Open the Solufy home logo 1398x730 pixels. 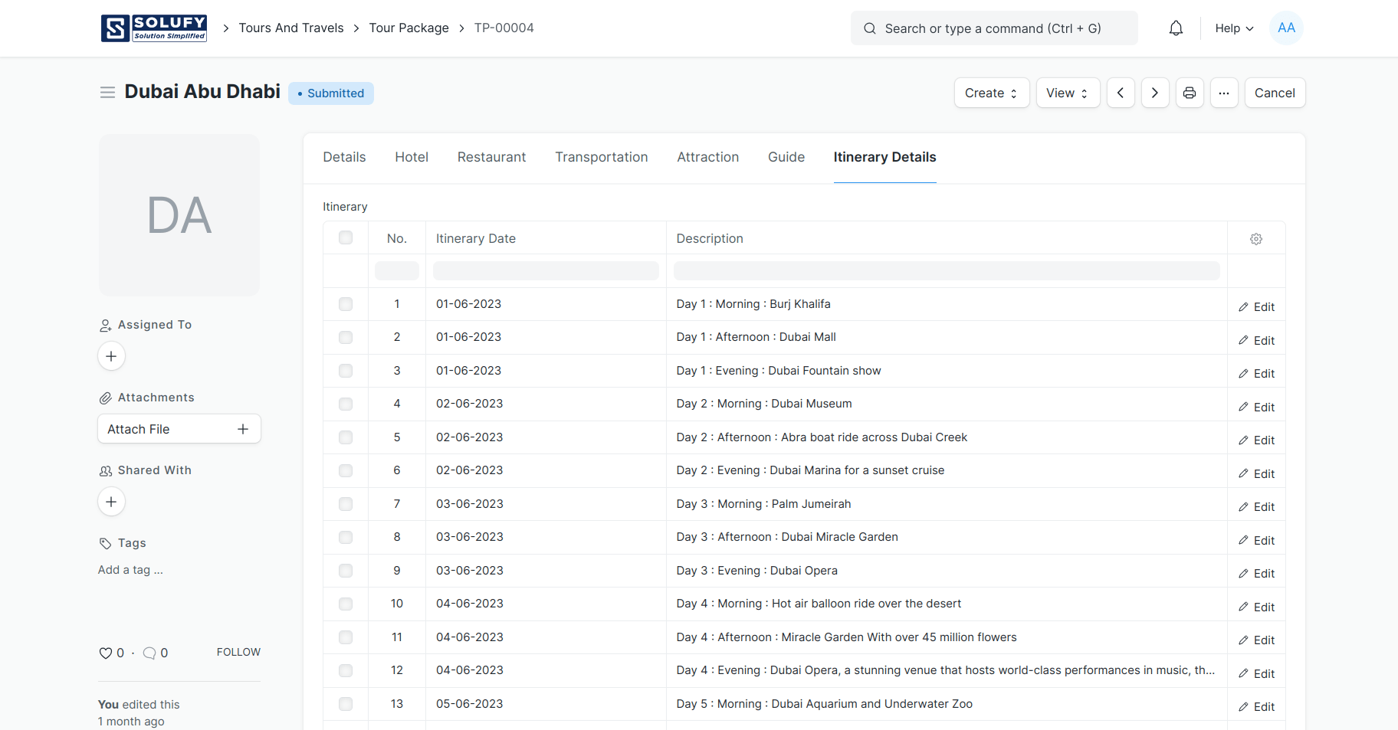pos(154,28)
